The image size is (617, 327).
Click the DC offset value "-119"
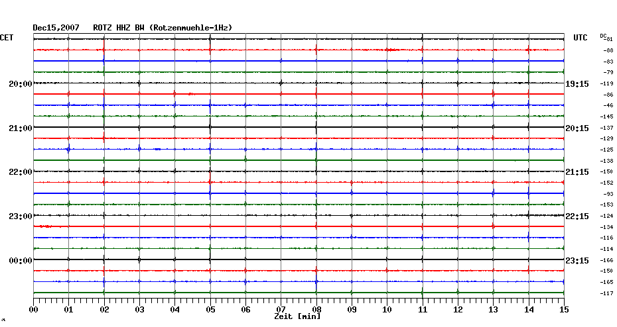[607, 83]
